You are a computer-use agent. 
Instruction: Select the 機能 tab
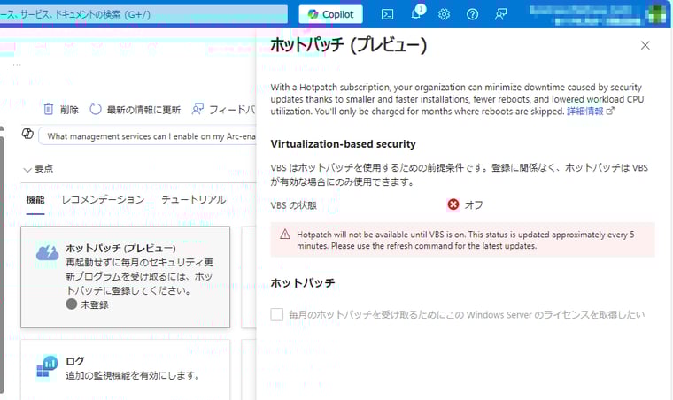35,200
